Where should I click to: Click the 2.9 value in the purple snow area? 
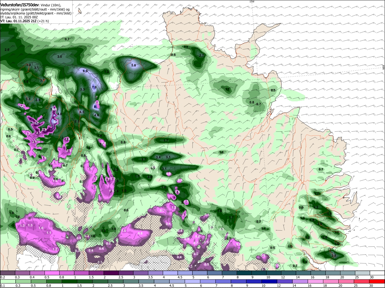pos(44,130)
